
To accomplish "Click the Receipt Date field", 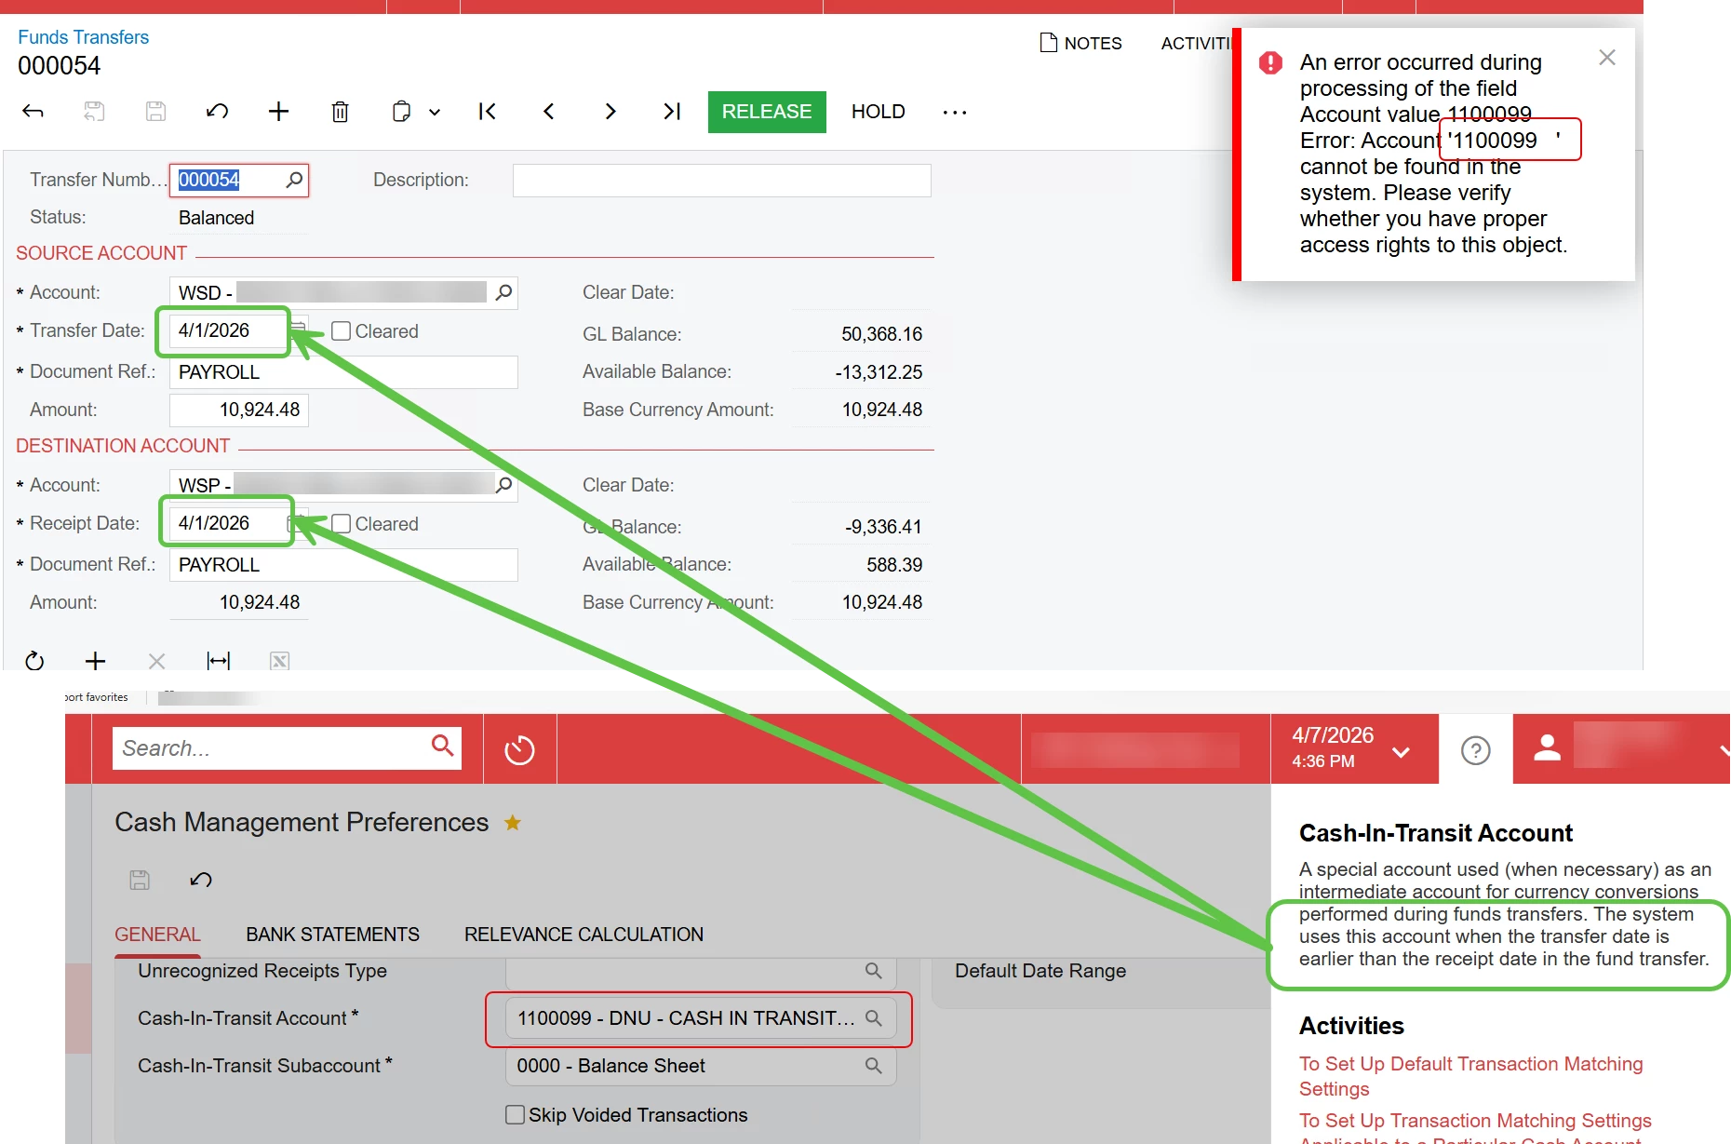I will point(227,524).
